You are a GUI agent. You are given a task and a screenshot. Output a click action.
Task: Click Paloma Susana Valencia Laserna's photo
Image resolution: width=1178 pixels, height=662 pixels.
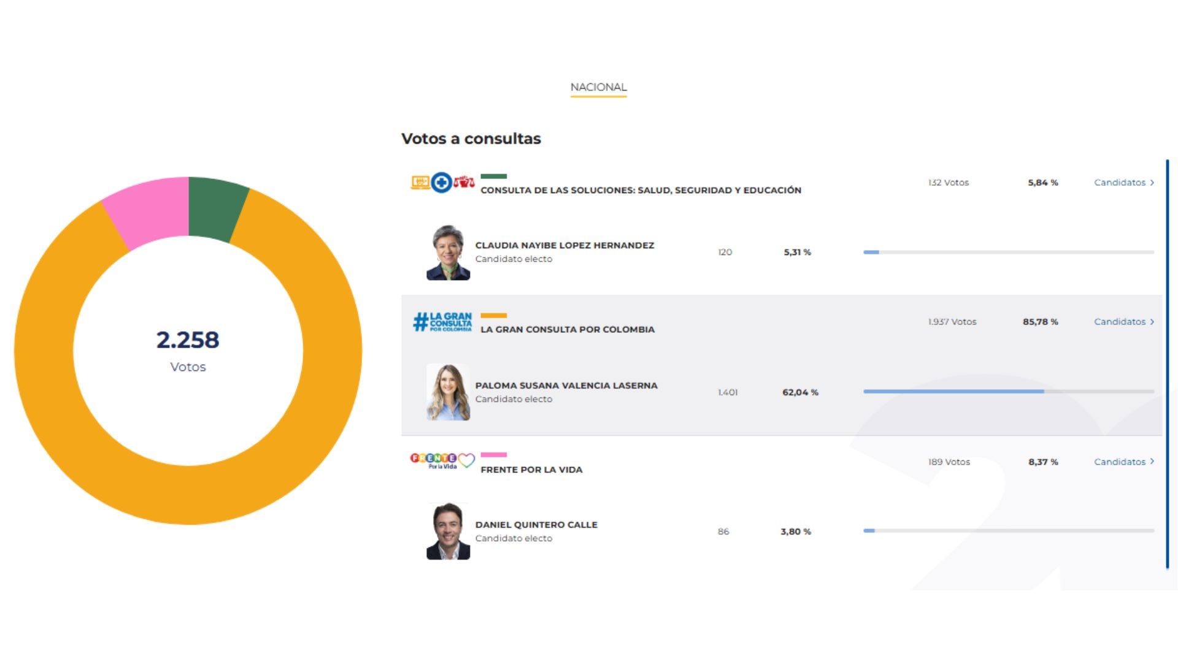[x=448, y=392]
